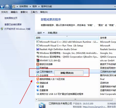Screen dimensions: 116x108
Task: Select WinRAR 5.21 (64-位) entry
Action: click(x=50, y=60)
